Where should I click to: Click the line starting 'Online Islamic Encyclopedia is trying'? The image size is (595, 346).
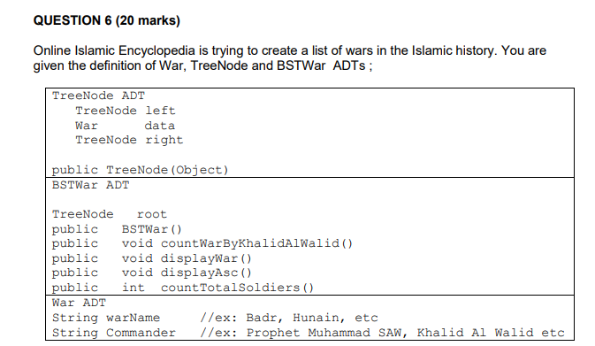(289, 50)
